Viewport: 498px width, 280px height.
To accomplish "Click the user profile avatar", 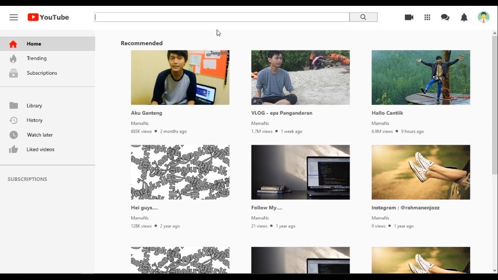I will (x=484, y=17).
